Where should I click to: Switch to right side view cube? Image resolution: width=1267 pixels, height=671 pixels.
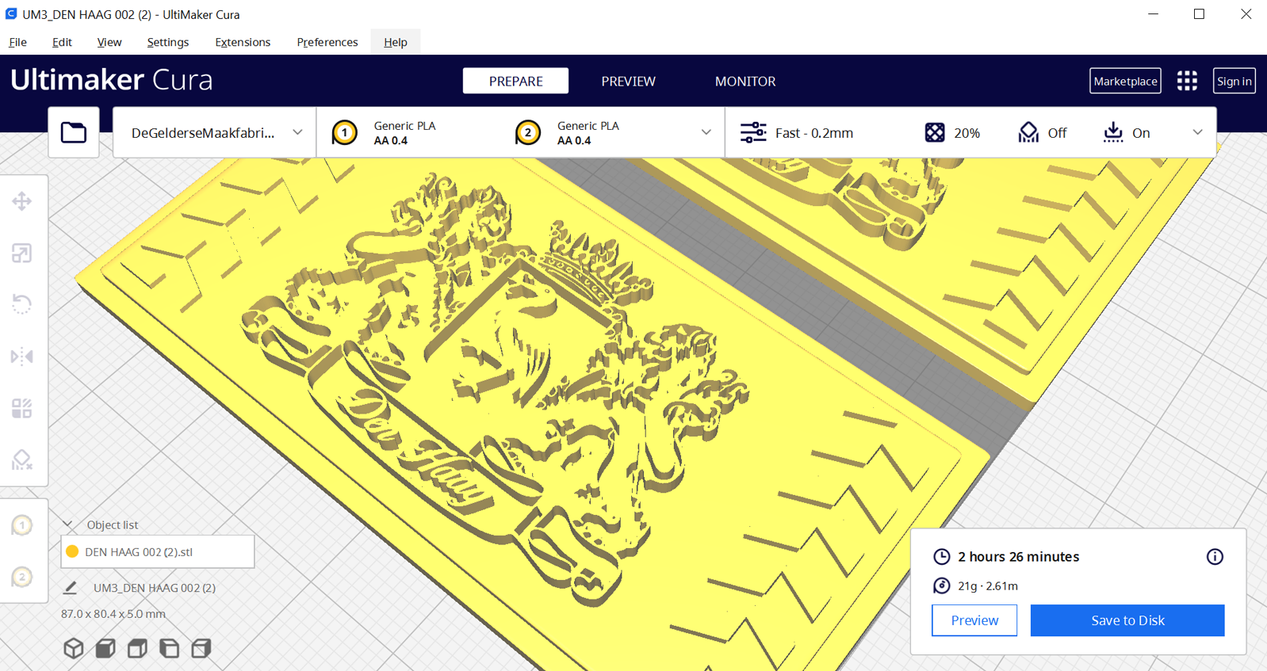pos(201,648)
